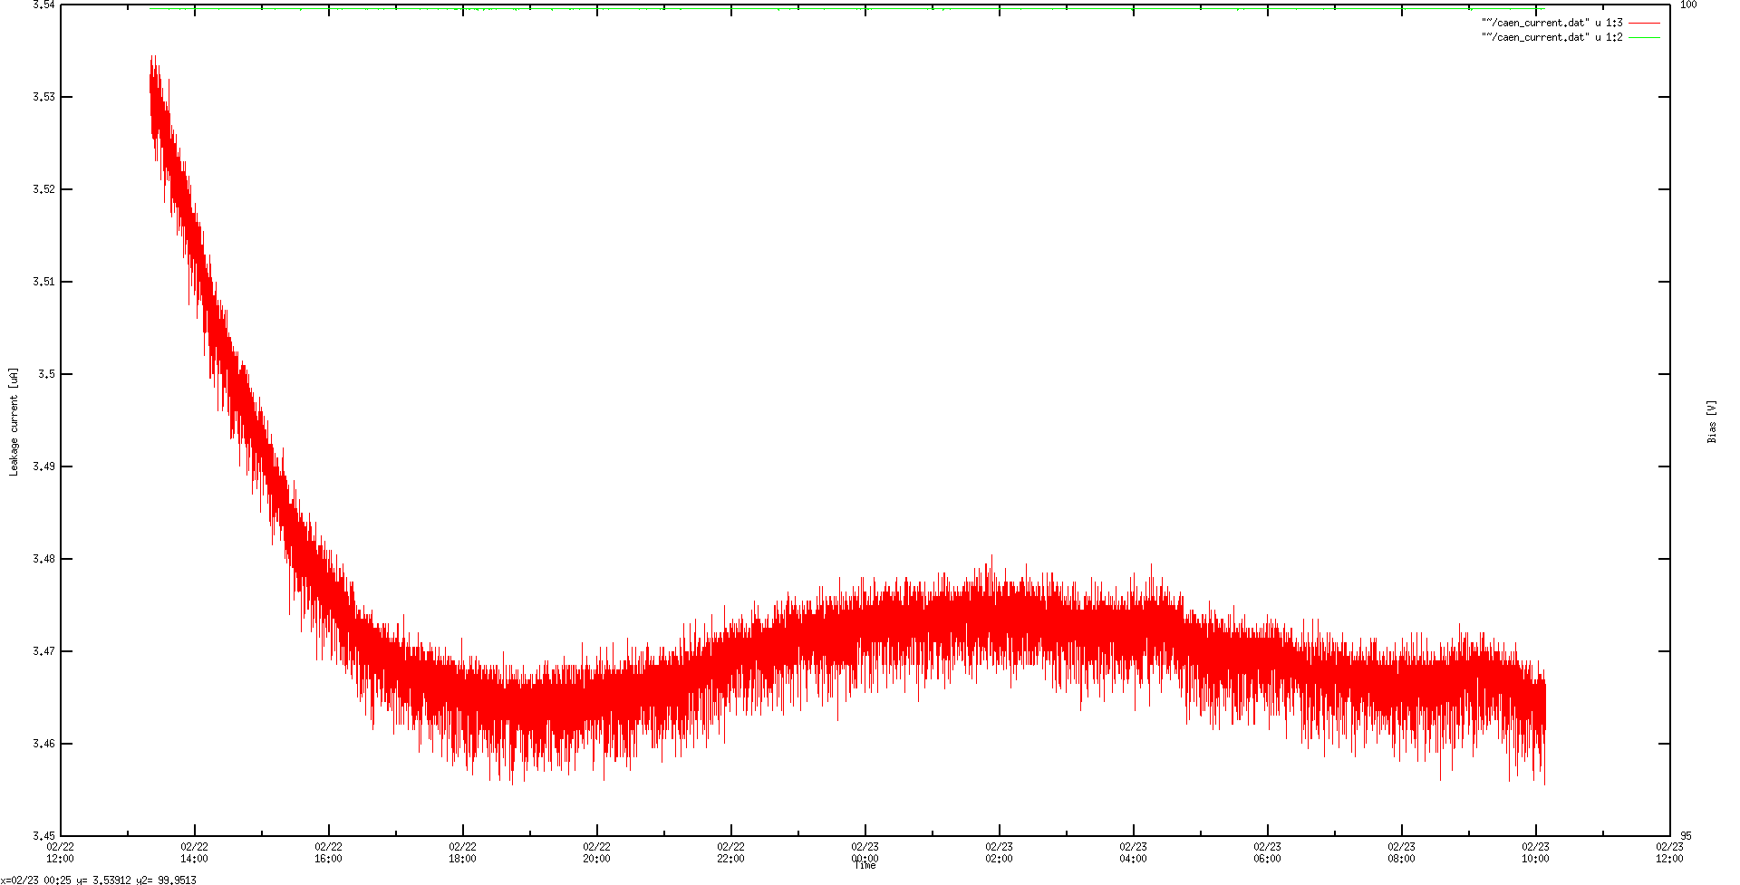
Task: Click the 02/22 14:00 time tick label
Action: click(194, 852)
